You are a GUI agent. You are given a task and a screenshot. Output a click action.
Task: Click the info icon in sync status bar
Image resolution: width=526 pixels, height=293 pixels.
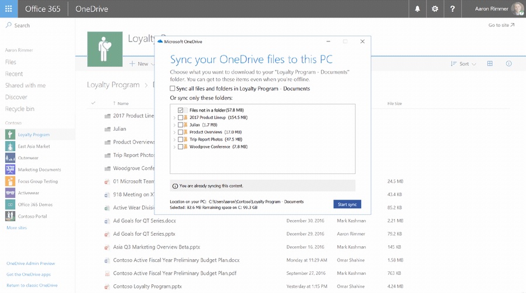tap(175, 186)
